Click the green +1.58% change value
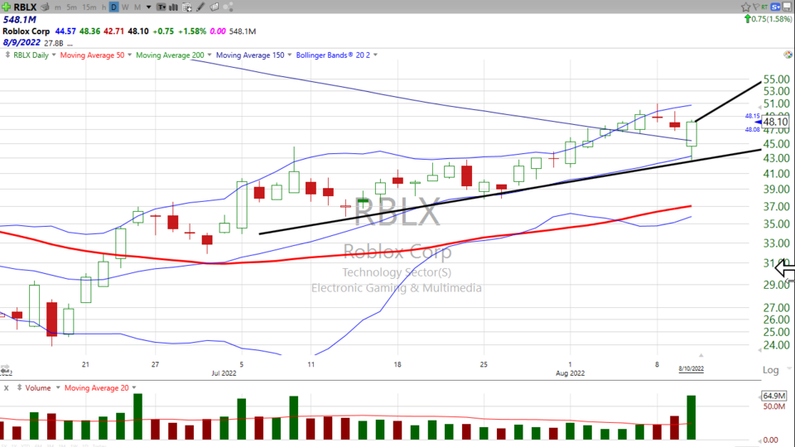This screenshot has width=795, height=447. point(192,31)
